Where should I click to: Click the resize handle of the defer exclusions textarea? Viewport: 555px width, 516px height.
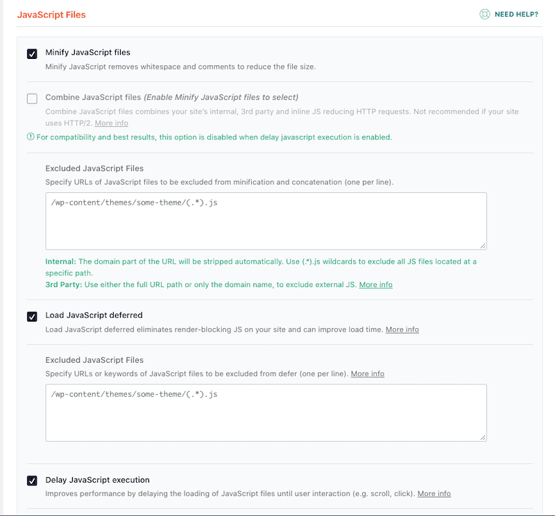pos(483,437)
